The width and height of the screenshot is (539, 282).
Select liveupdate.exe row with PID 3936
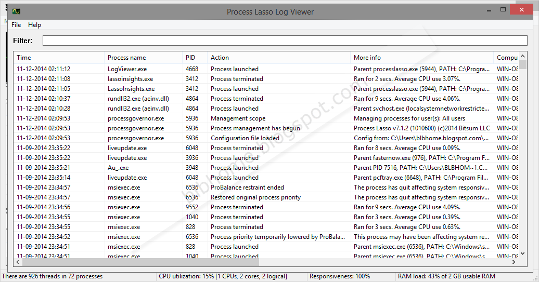266,158
